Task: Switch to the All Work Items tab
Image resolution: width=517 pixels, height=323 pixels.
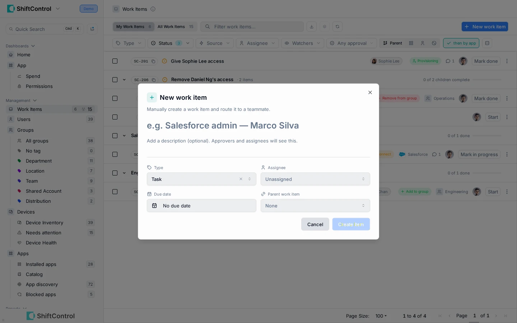Action: (x=176, y=27)
